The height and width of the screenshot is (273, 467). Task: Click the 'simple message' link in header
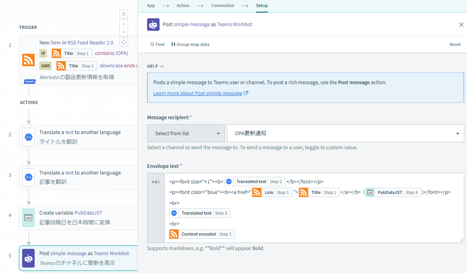(x=191, y=24)
